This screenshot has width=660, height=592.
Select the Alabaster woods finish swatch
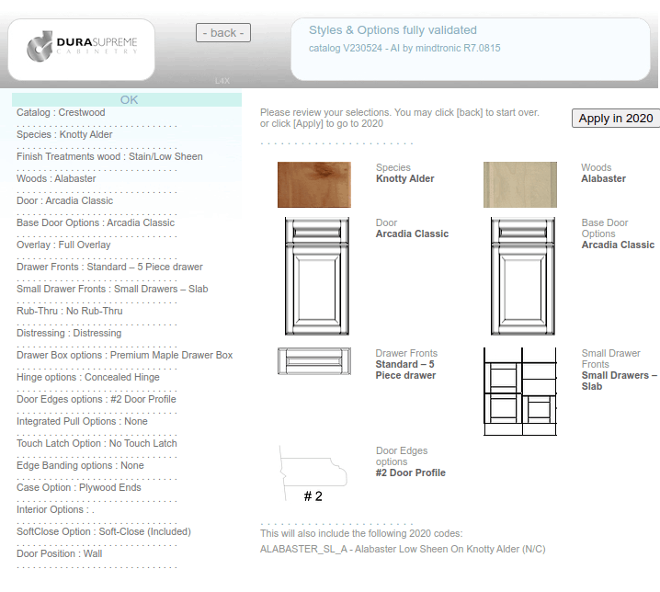tap(520, 185)
